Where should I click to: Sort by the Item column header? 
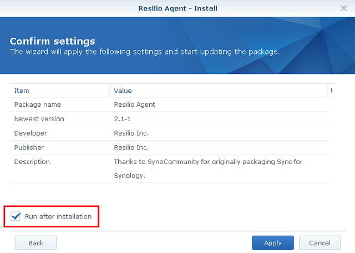(22, 91)
